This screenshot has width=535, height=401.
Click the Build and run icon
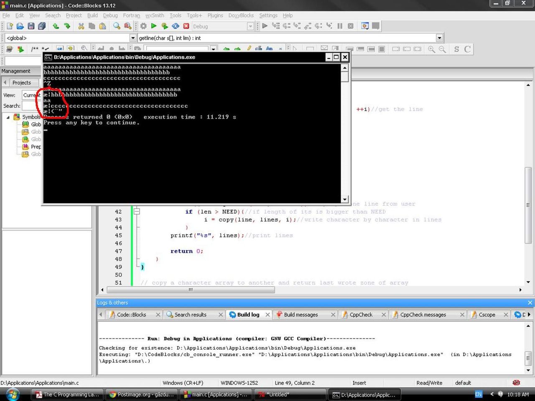click(165, 26)
